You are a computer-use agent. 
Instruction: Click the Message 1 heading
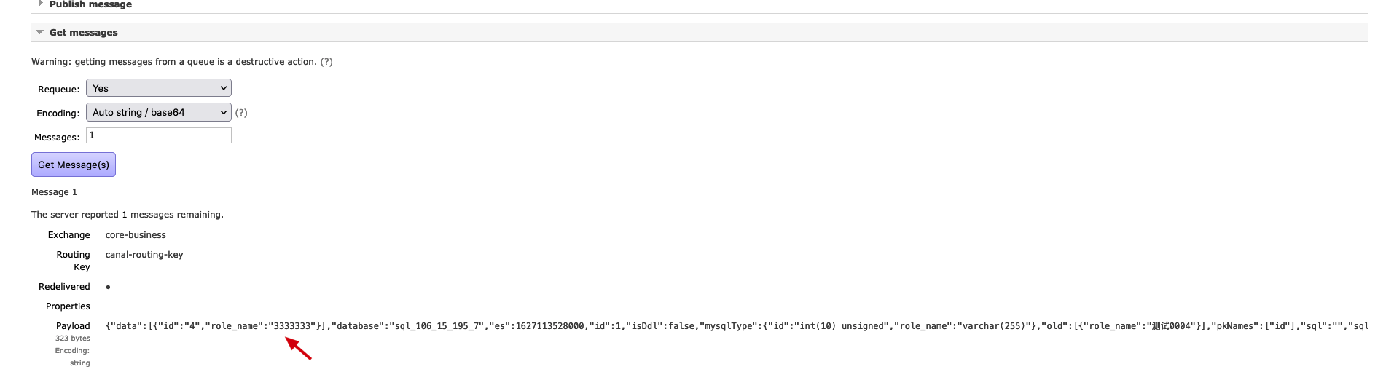click(x=54, y=192)
